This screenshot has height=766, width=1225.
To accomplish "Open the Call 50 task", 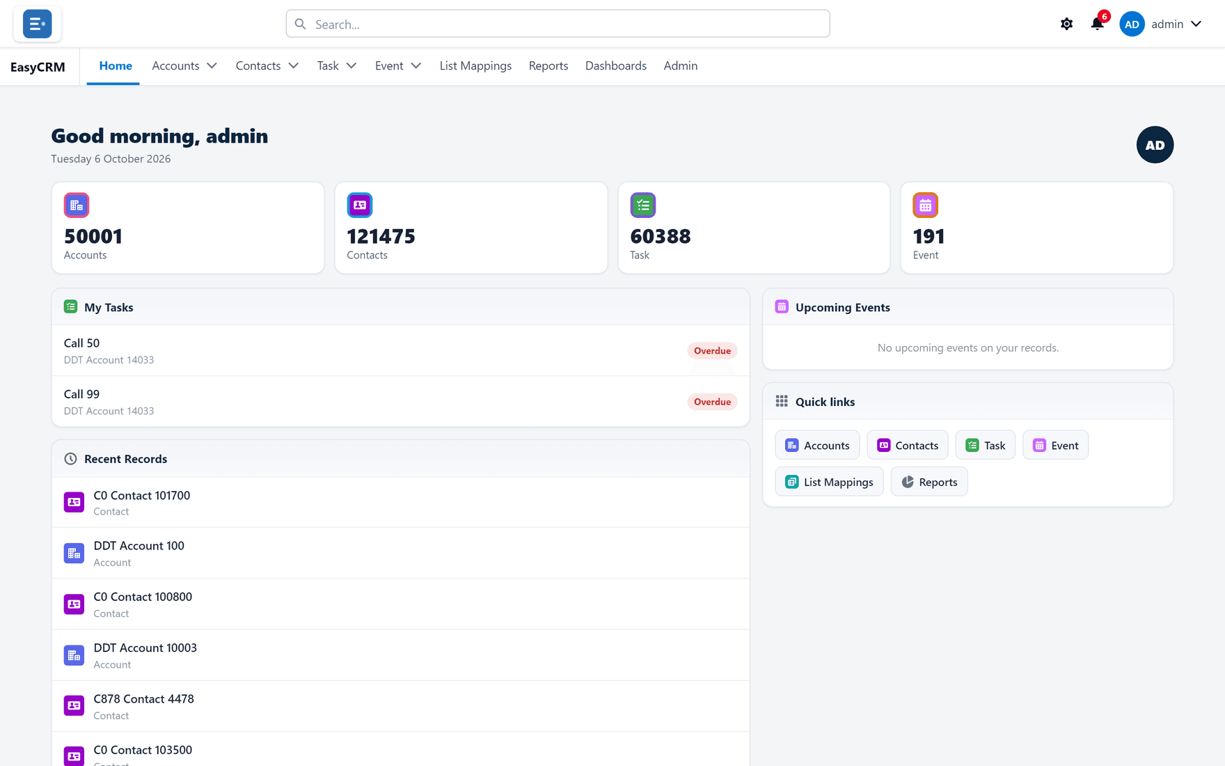I will pos(400,350).
